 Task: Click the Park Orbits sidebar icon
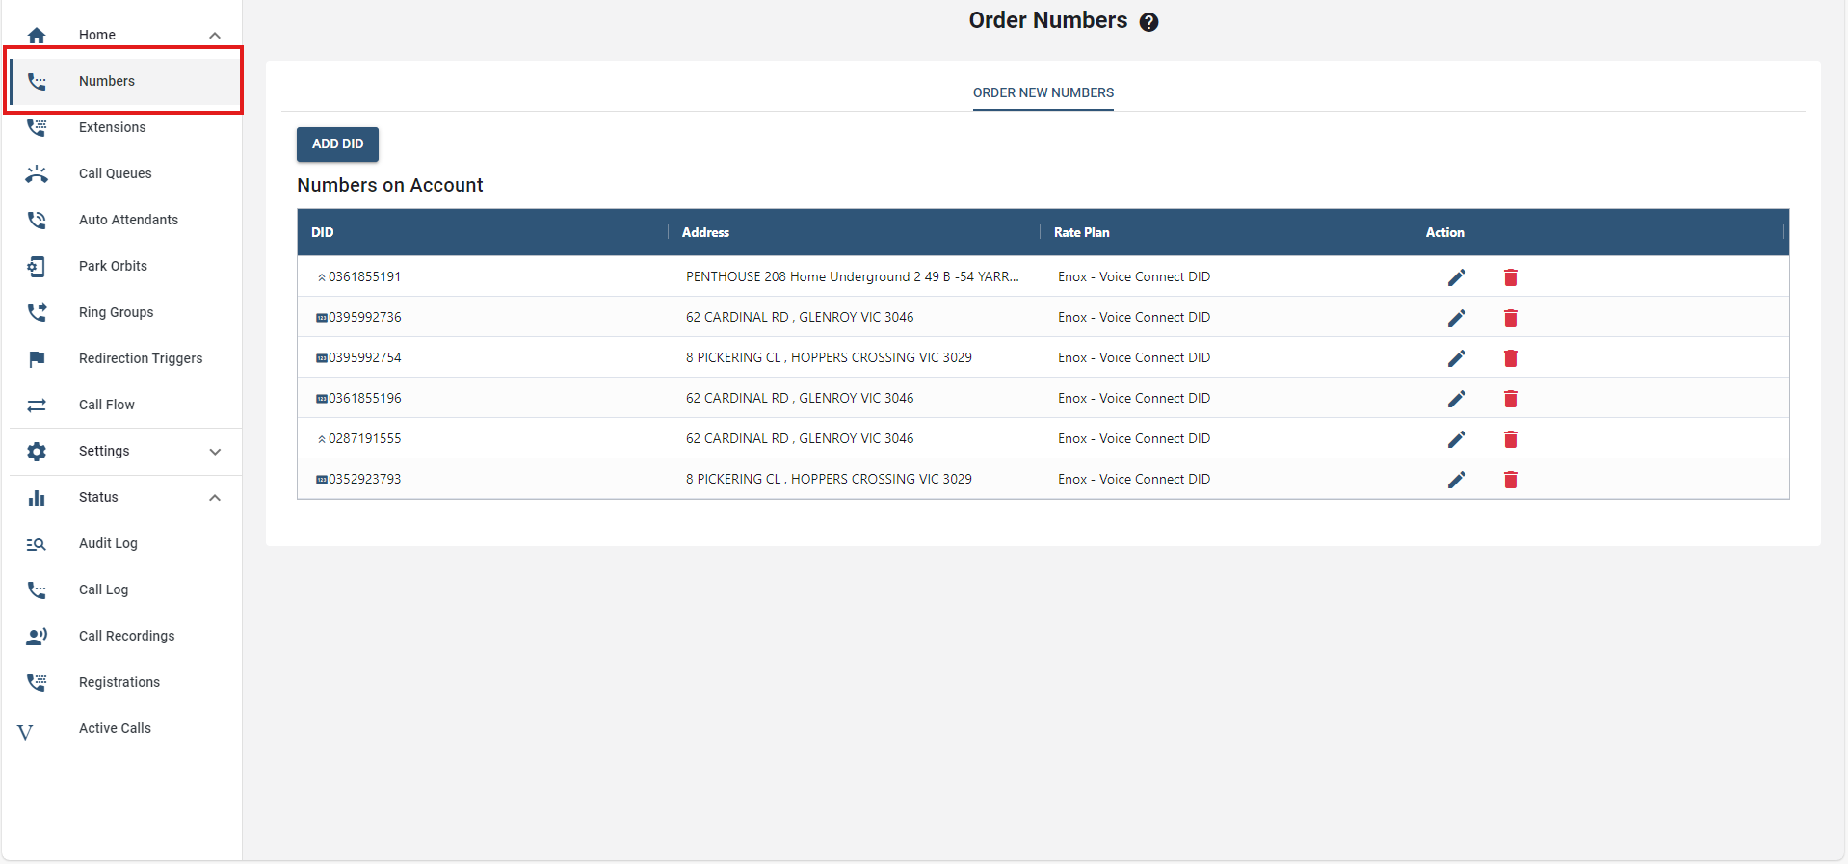pos(37,267)
